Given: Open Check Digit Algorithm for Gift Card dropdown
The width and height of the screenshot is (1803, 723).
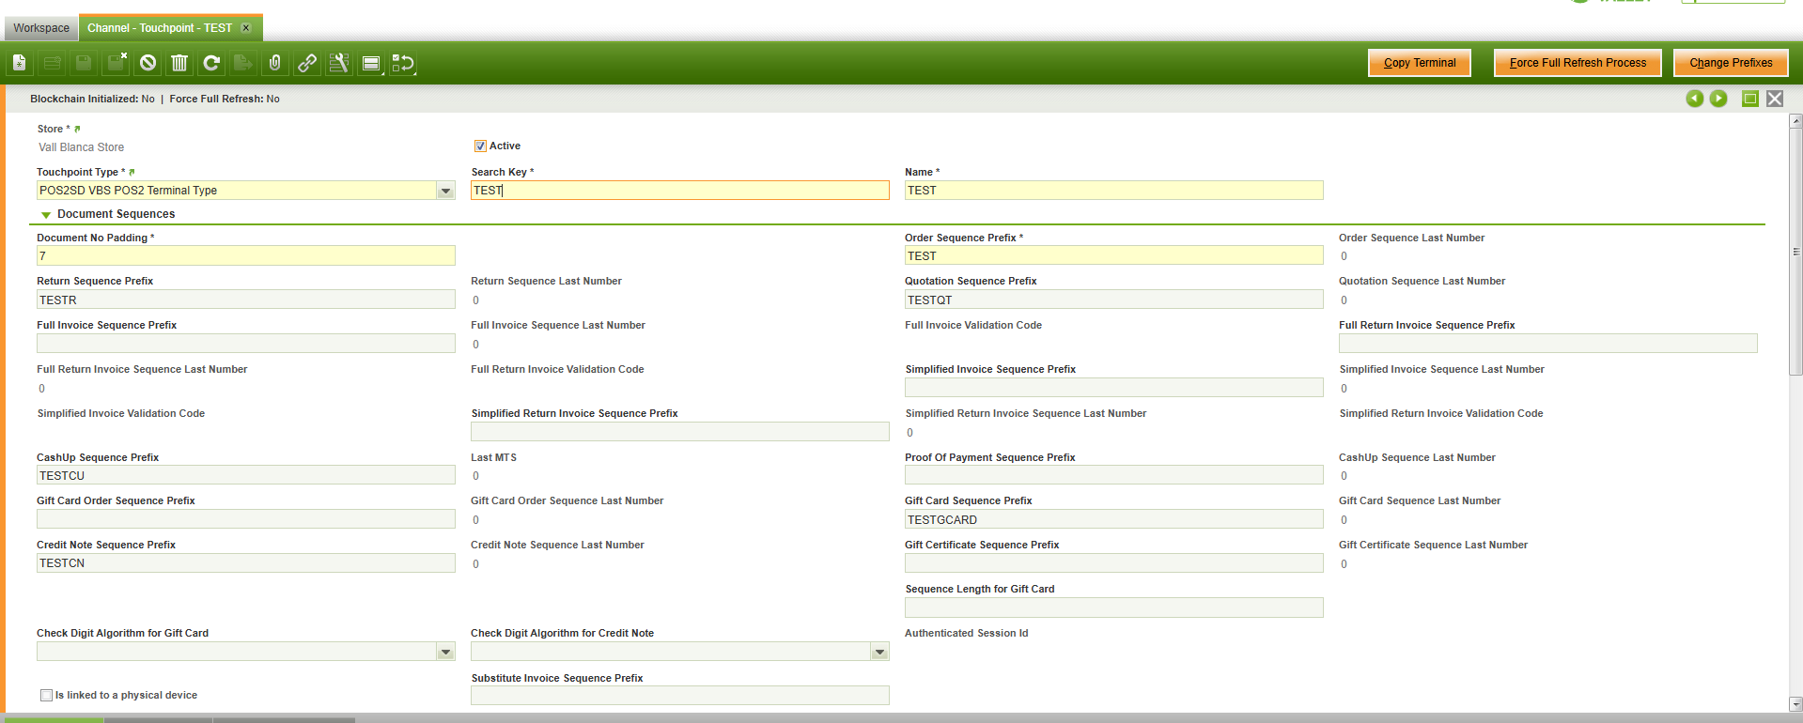Looking at the screenshot, I should pos(445,652).
